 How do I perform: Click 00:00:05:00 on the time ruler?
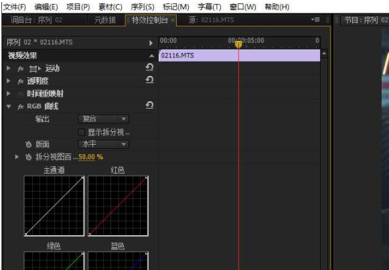246,40
